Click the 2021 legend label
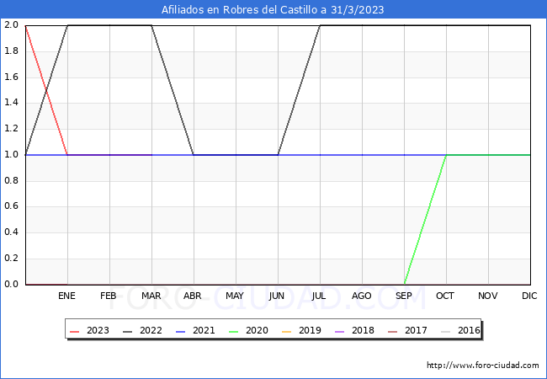The width and height of the screenshot is (547, 379). click(x=204, y=330)
